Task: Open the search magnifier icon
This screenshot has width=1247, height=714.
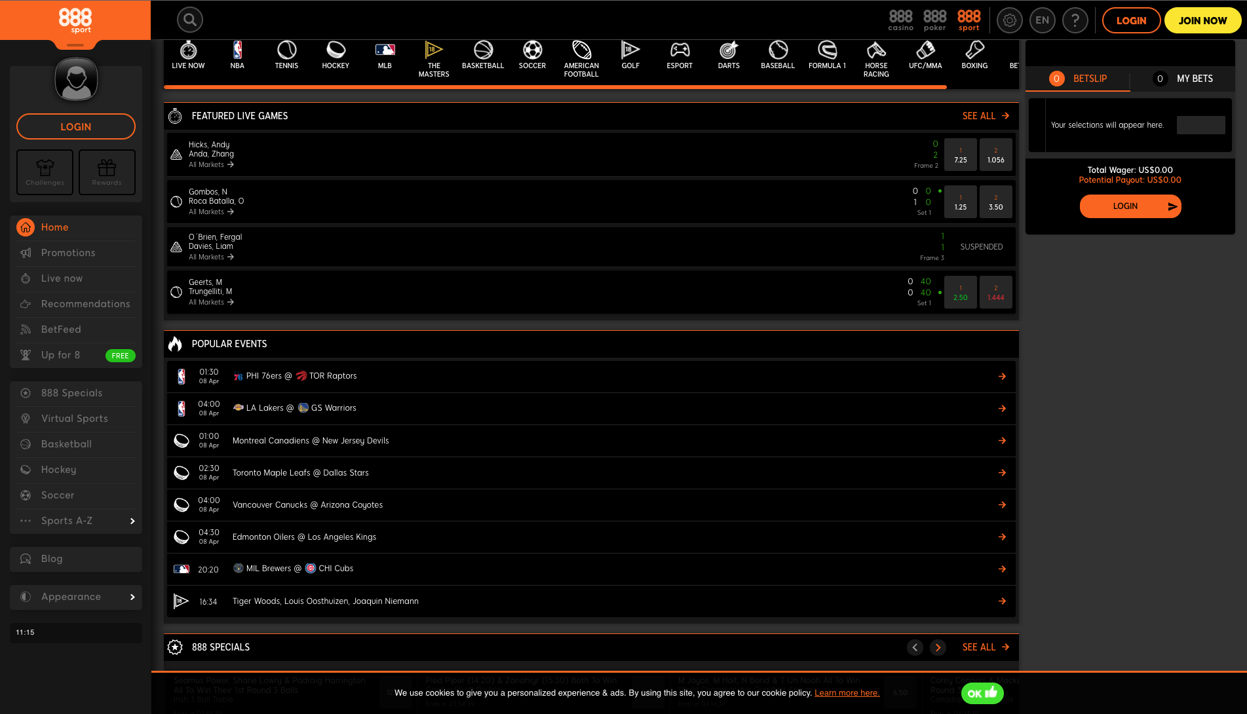Action: [x=189, y=20]
